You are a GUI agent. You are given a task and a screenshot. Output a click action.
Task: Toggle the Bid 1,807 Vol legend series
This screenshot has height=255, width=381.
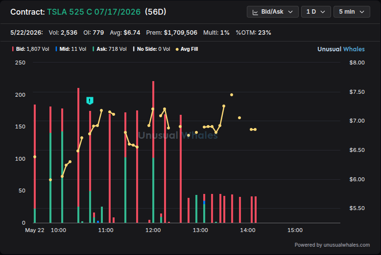point(31,49)
